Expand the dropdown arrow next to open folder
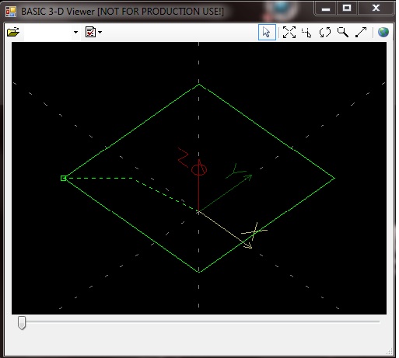This screenshot has width=399, height=358. (x=75, y=33)
